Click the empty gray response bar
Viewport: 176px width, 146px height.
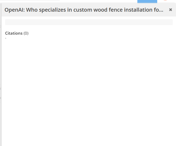pyautogui.click(x=89, y=22)
